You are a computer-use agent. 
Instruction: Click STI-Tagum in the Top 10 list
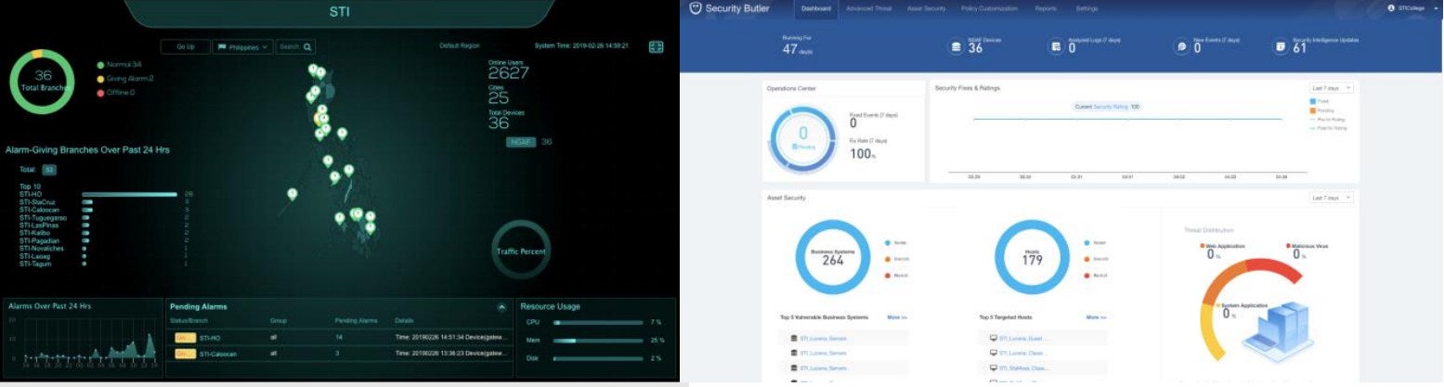[36, 264]
